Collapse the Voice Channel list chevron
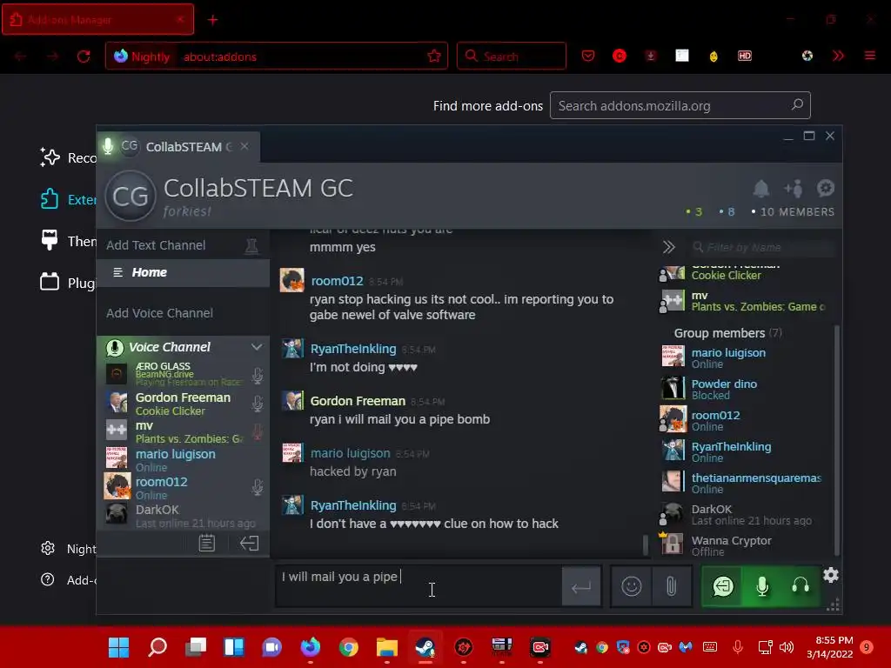The height and width of the screenshot is (668, 891). click(257, 347)
